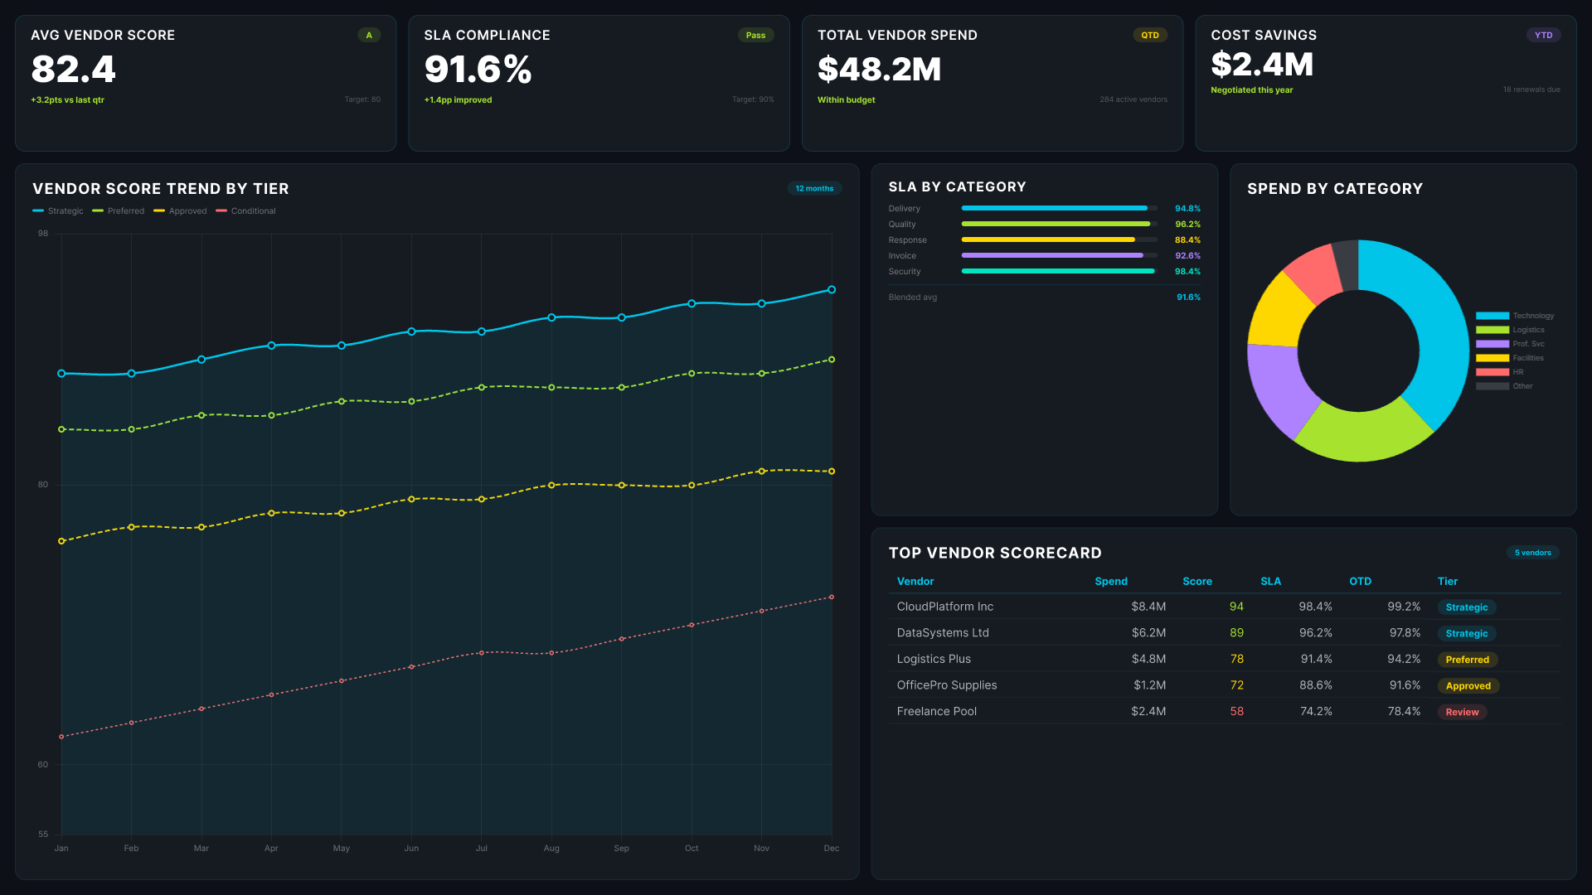Click the Invoice SLA progress bar
Image resolution: width=1592 pixels, height=895 pixels.
click(1060, 255)
